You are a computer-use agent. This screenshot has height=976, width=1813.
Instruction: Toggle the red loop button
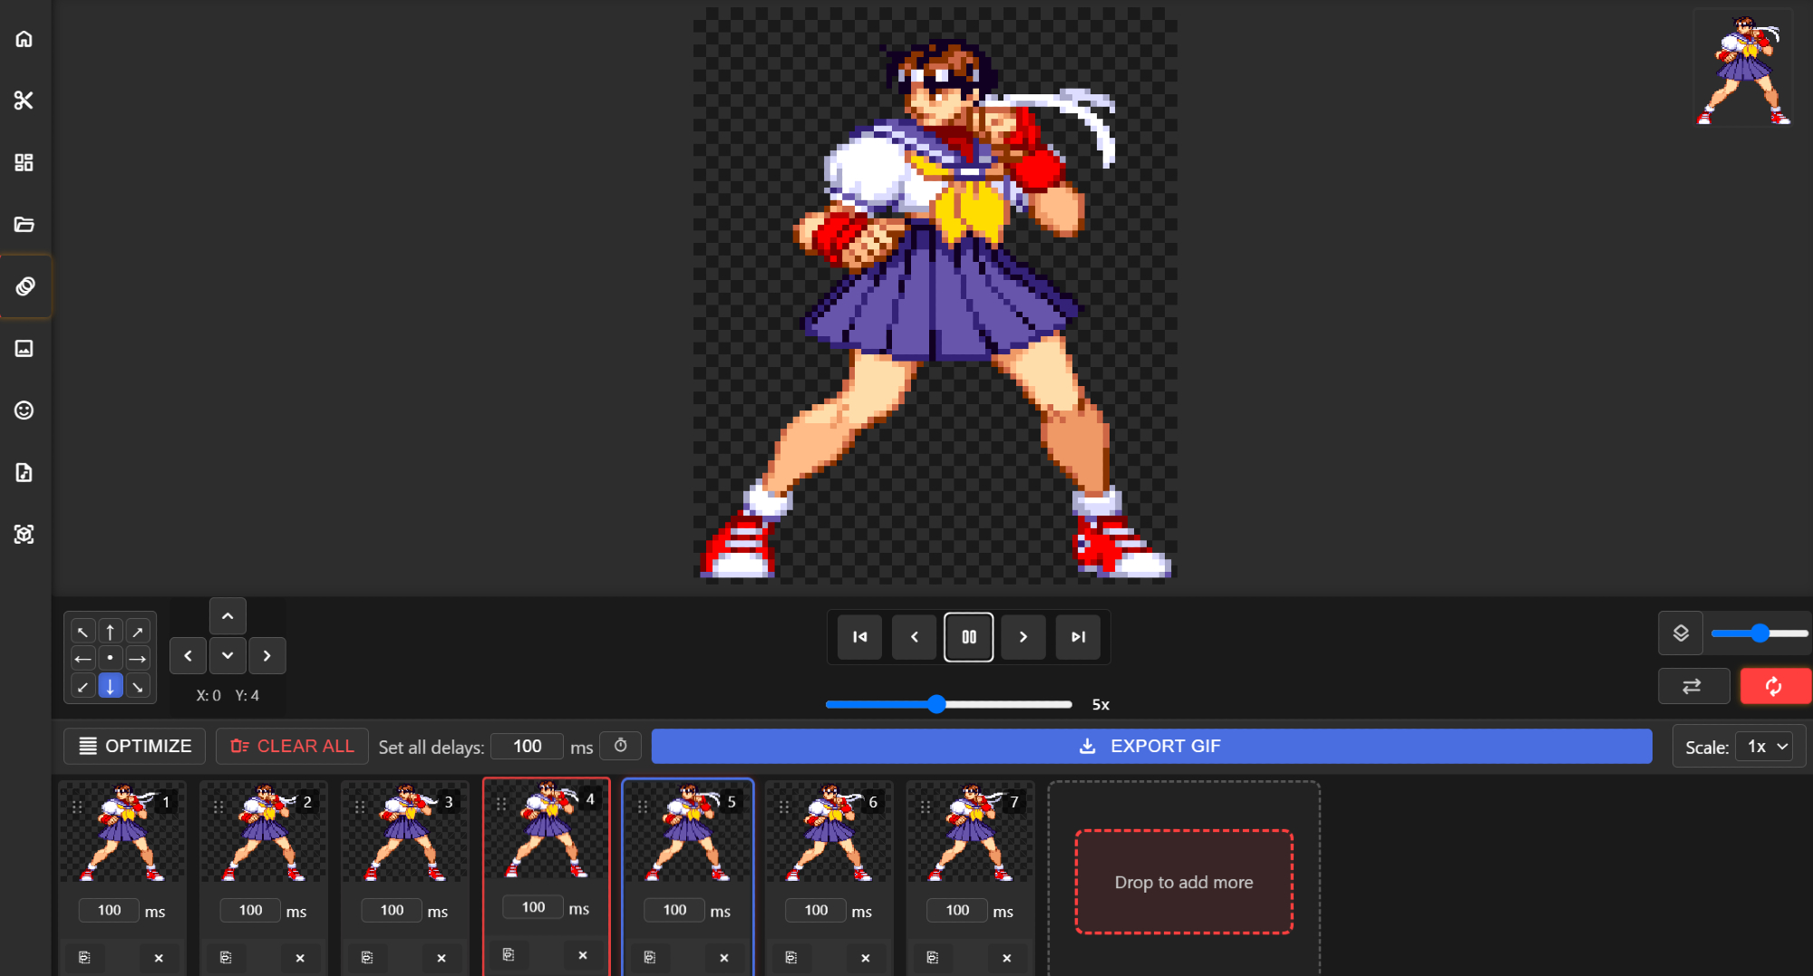click(x=1774, y=686)
